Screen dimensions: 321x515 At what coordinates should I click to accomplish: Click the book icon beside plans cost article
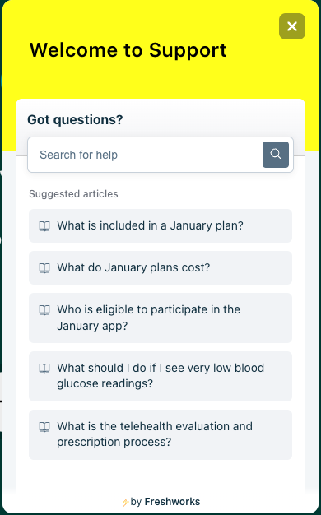(x=44, y=268)
